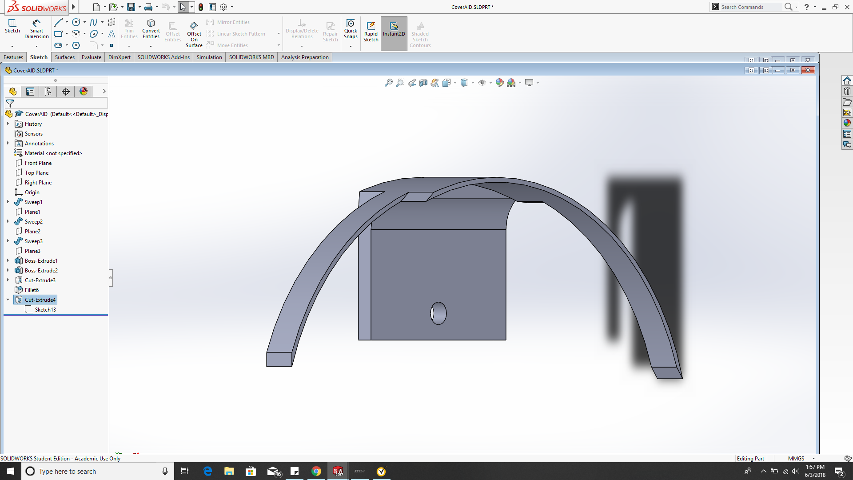853x480 pixels.
Task: Click Edit Appearance icon
Action: point(500,83)
